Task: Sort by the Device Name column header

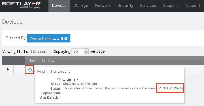Action: tap(39, 60)
